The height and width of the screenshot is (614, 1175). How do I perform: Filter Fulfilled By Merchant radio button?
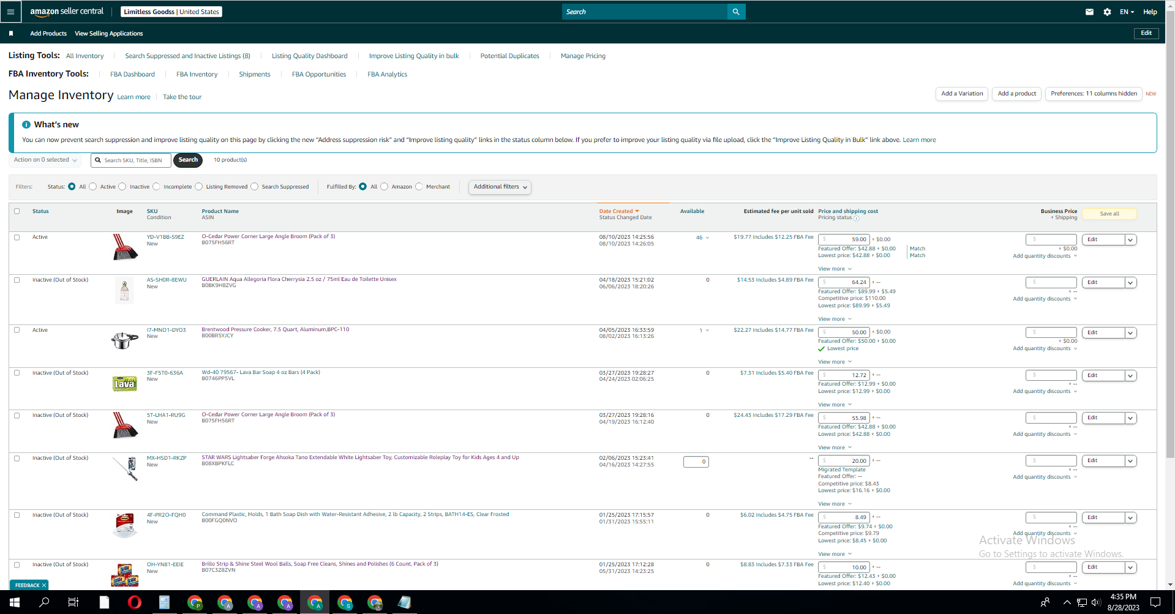419,187
